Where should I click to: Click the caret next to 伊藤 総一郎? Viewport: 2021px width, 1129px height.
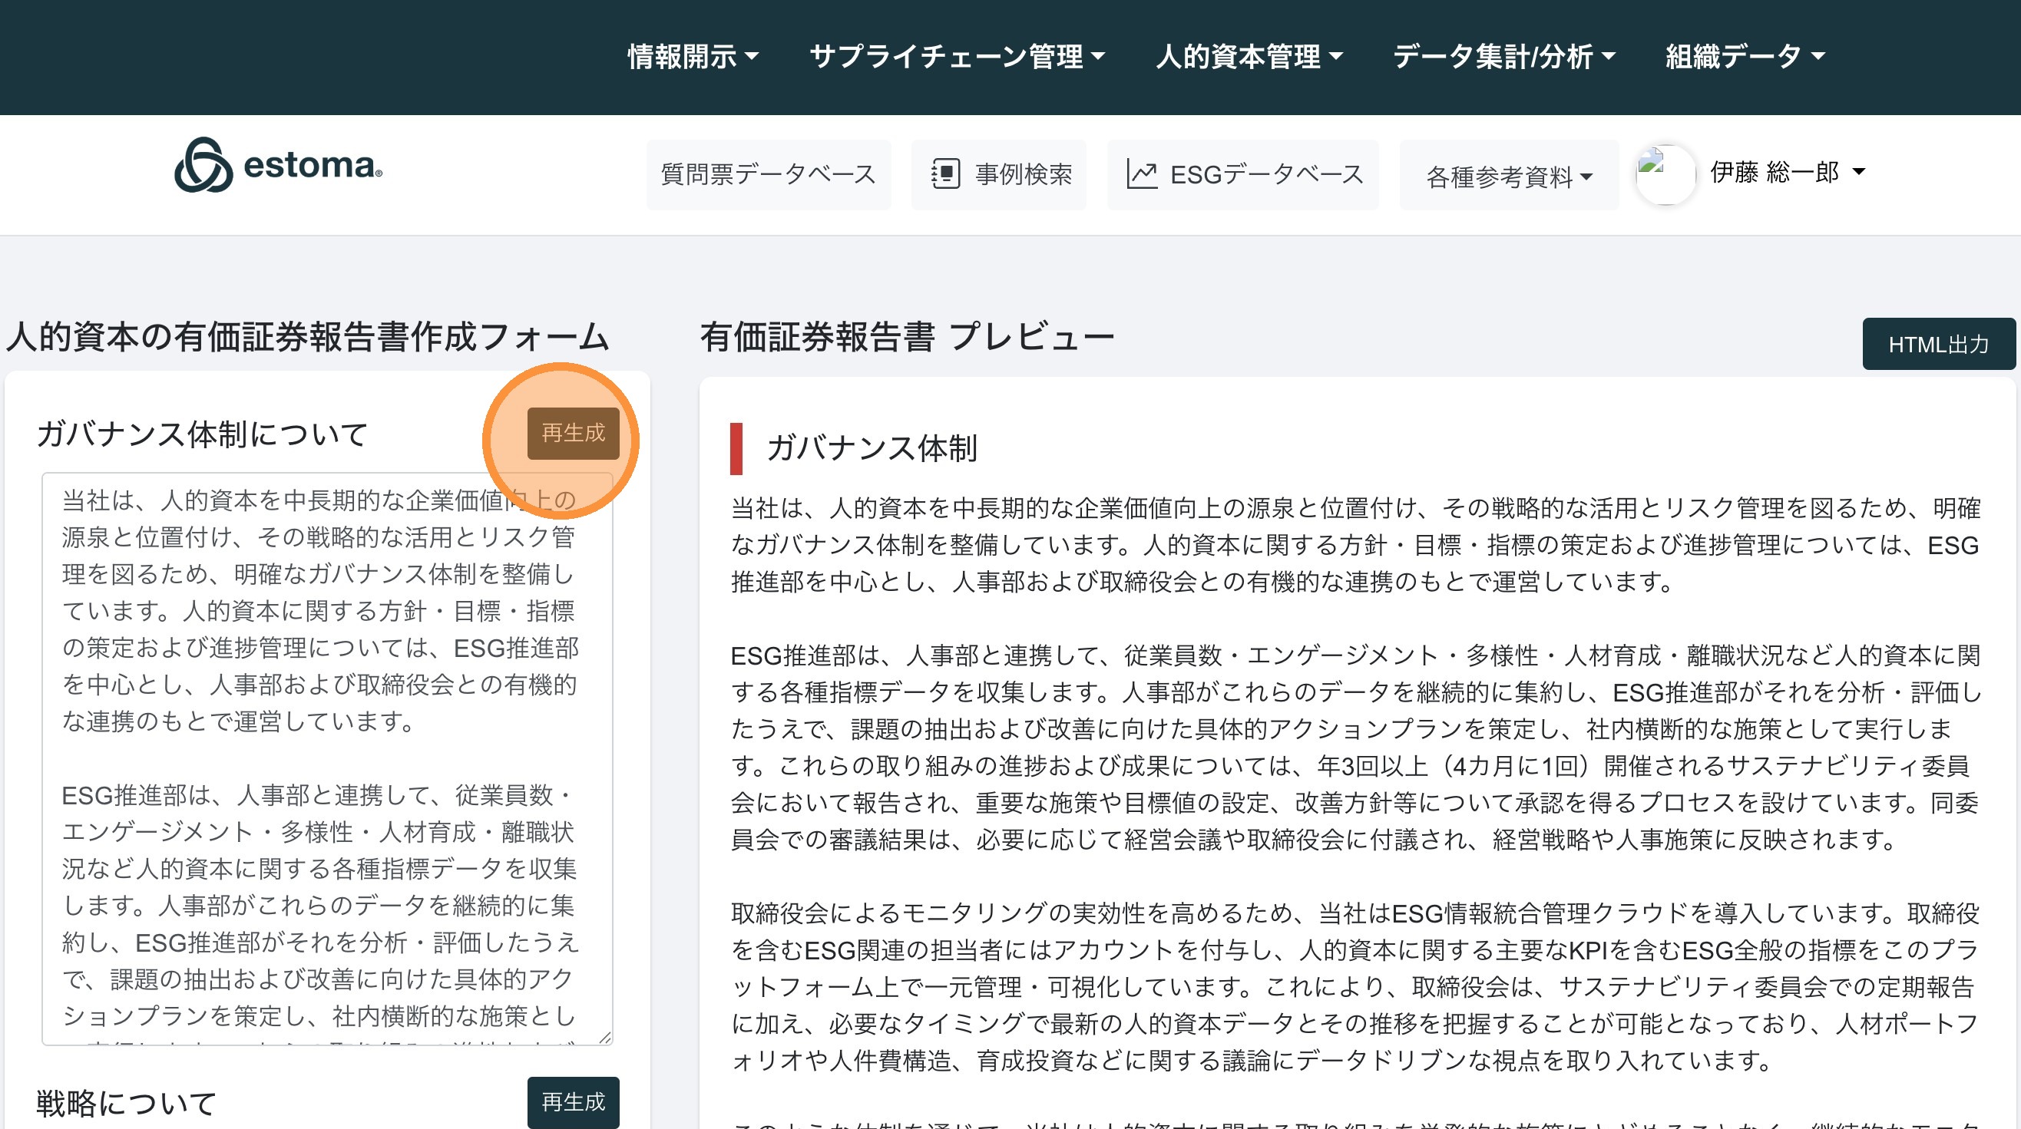tap(1858, 172)
